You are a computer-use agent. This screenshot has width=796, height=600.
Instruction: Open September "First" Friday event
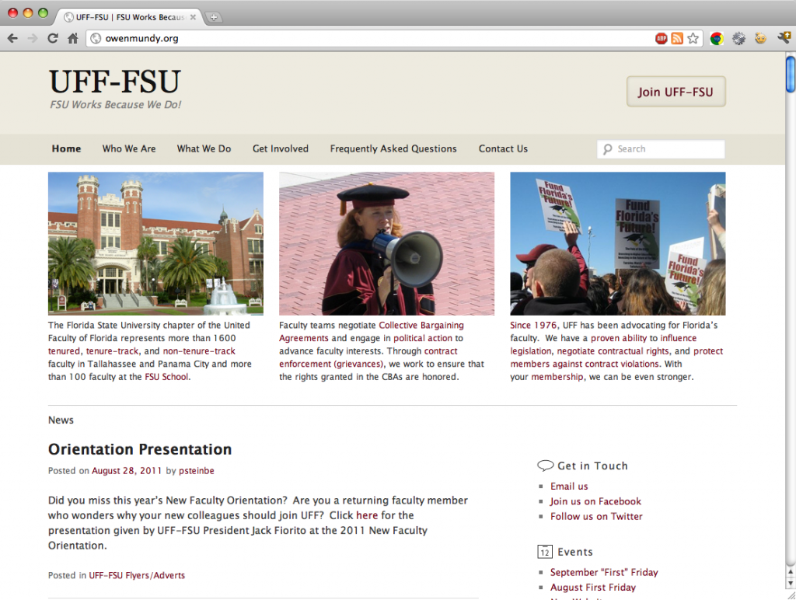[x=604, y=572]
